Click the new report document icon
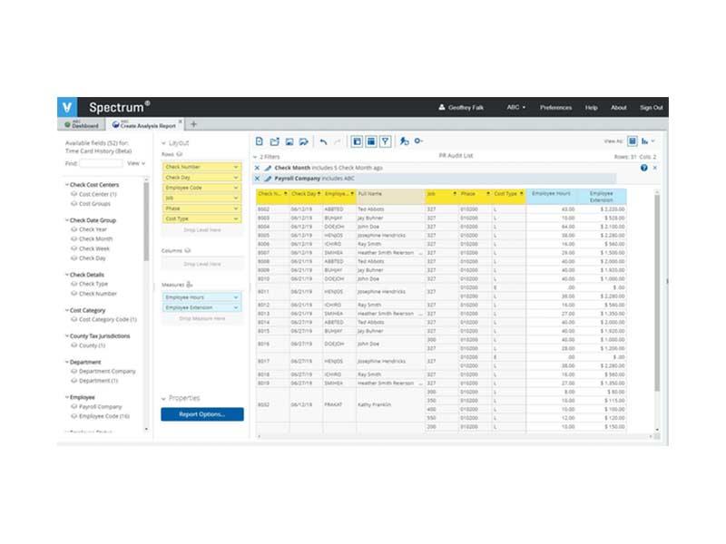The width and height of the screenshot is (726, 544). [260, 141]
